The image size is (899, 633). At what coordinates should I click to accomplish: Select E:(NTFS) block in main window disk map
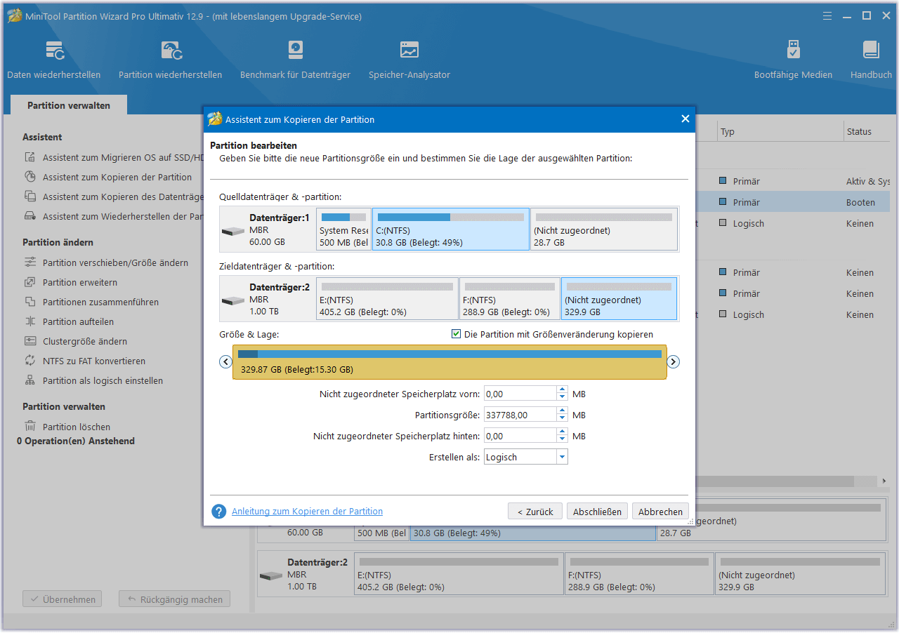(x=459, y=573)
